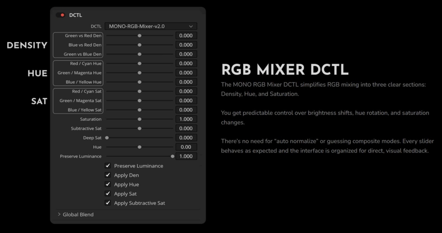Image resolution: width=442 pixels, height=233 pixels.
Task: Click the DCTL panel title label
Action: (x=76, y=15)
